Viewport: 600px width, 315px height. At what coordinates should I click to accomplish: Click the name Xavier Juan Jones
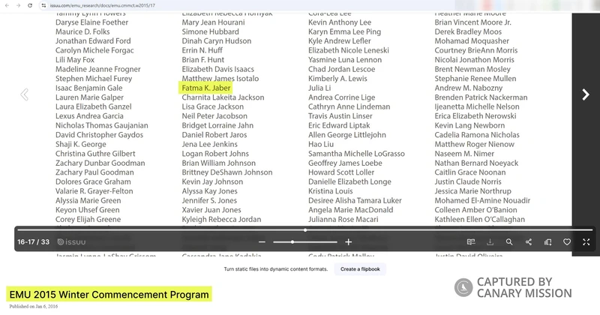(211, 210)
